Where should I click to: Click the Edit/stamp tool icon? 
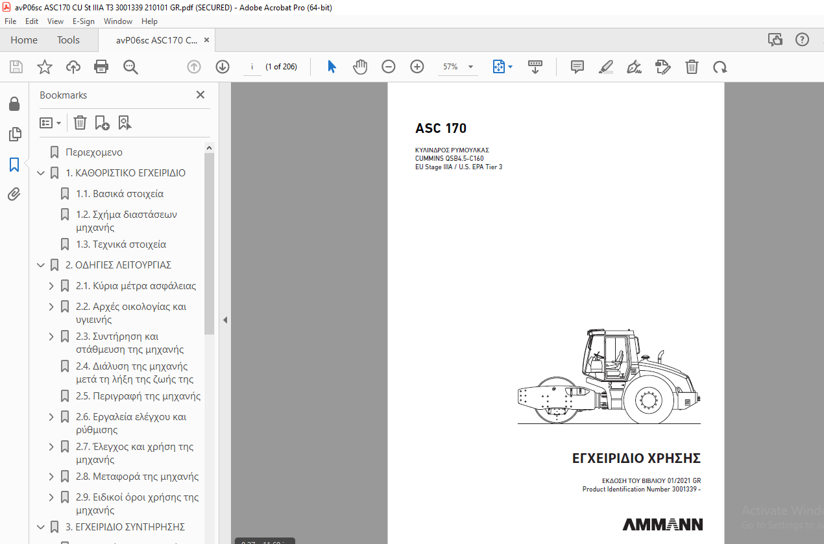click(x=662, y=67)
